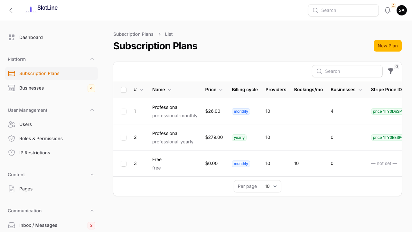
Task: Collapse the User Management sidebar group
Action: point(92,110)
